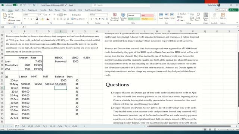Apply Percent Style
The image size is (239, 134).
pos(96,19)
